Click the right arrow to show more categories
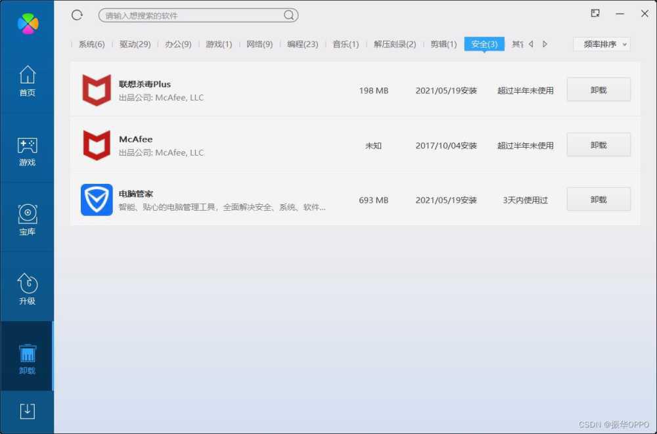 coord(545,44)
